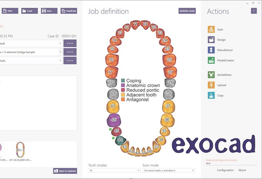Select the purple anatomic crown tooth 46
The height and width of the screenshot is (179, 262).
coord(114,120)
